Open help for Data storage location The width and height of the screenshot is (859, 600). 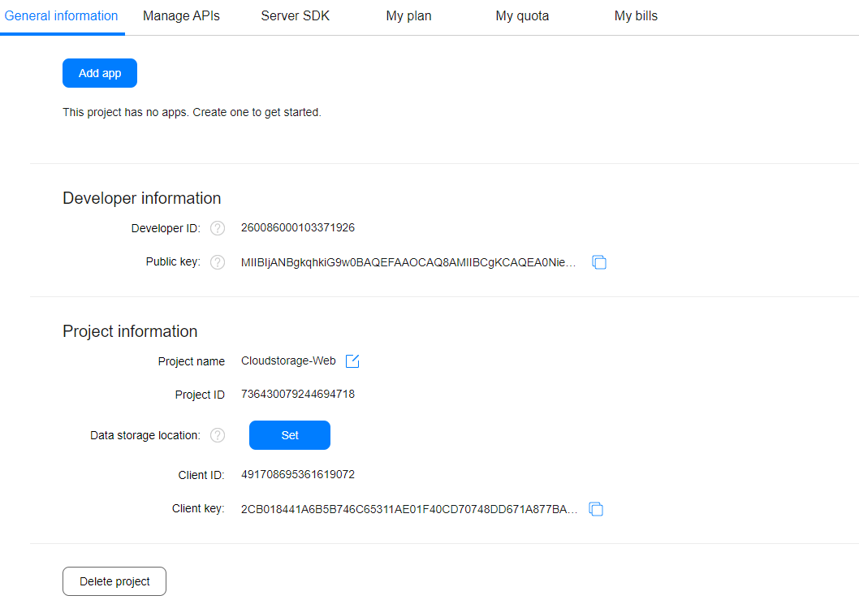[x=217, y=435]
